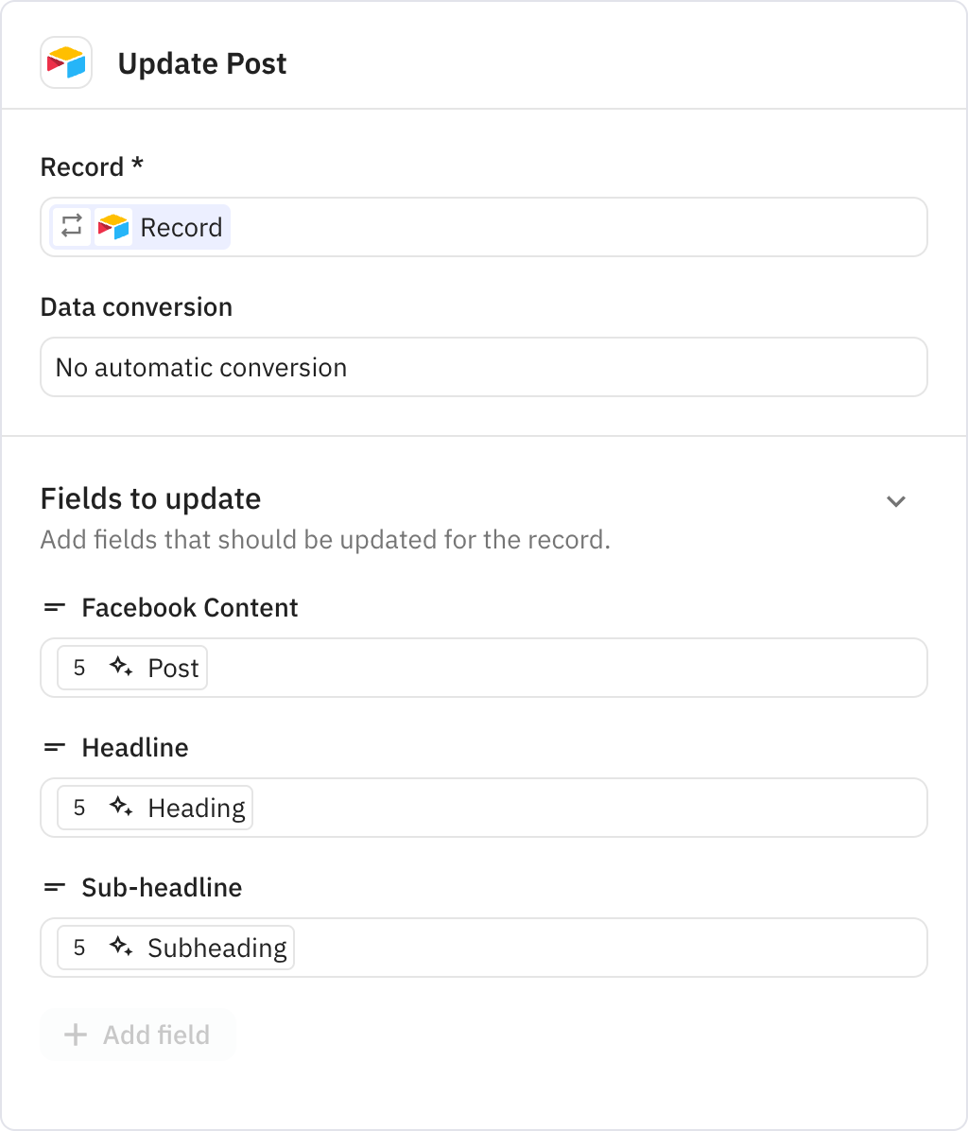The image size is (968, 1131).
Task: Click the AI sparkle icon in the Subheading token
Action: (121, 948)
